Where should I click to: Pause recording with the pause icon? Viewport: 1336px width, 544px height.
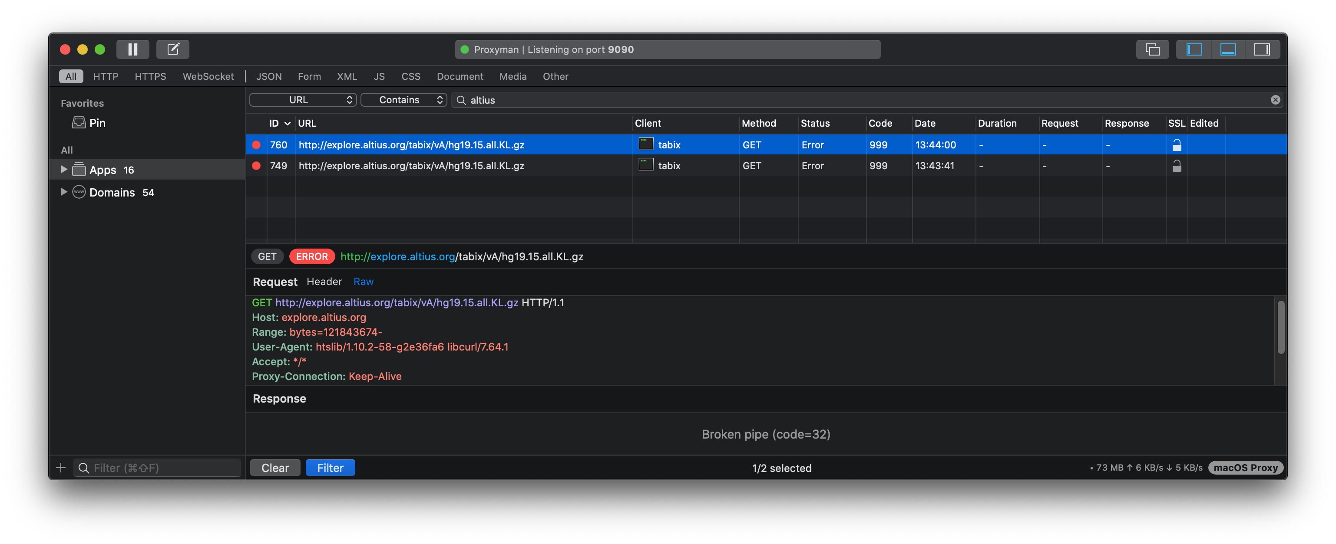(x=133, y=49)
